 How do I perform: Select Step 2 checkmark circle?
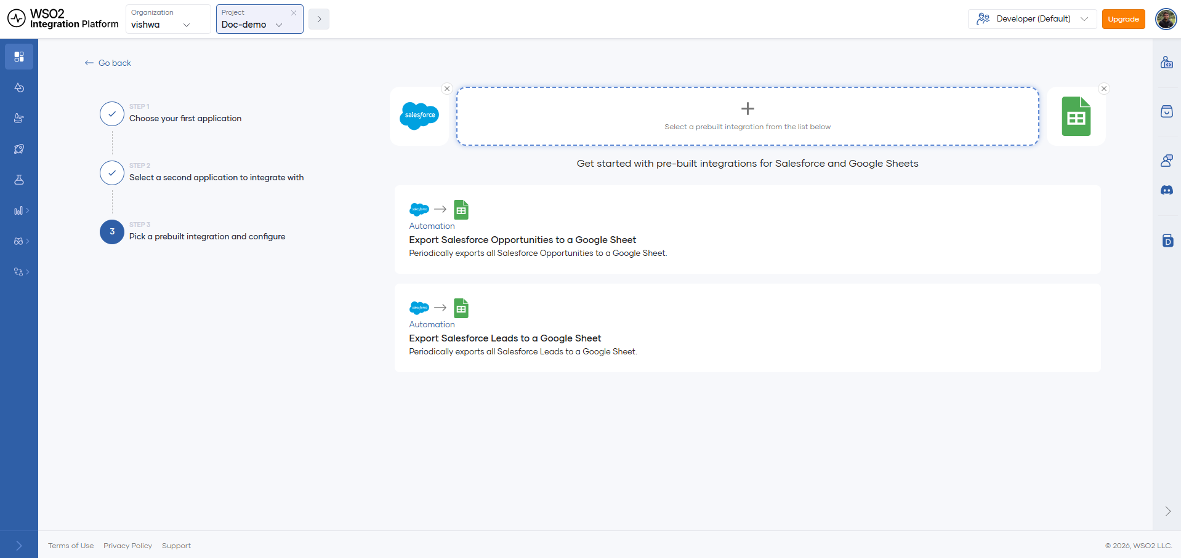coord(112,173)
